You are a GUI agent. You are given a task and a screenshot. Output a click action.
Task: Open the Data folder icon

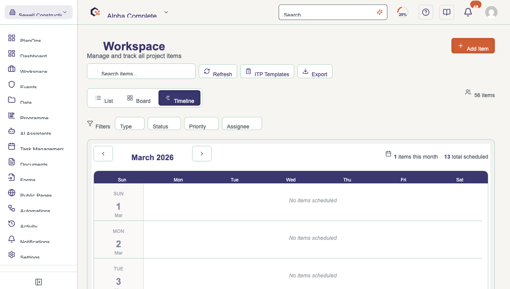(x=12, y=100)
